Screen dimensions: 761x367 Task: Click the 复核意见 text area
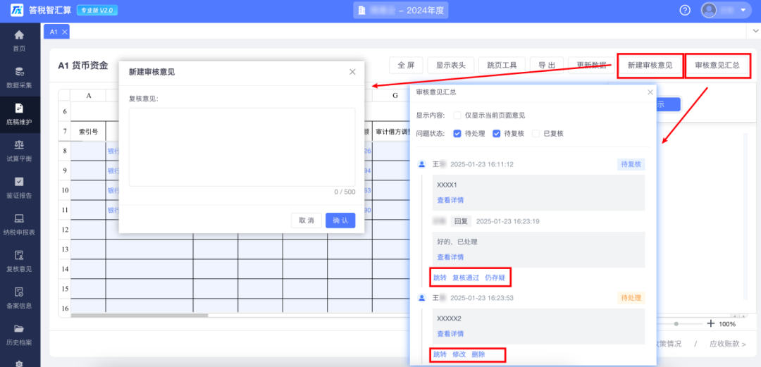[242, 147]
